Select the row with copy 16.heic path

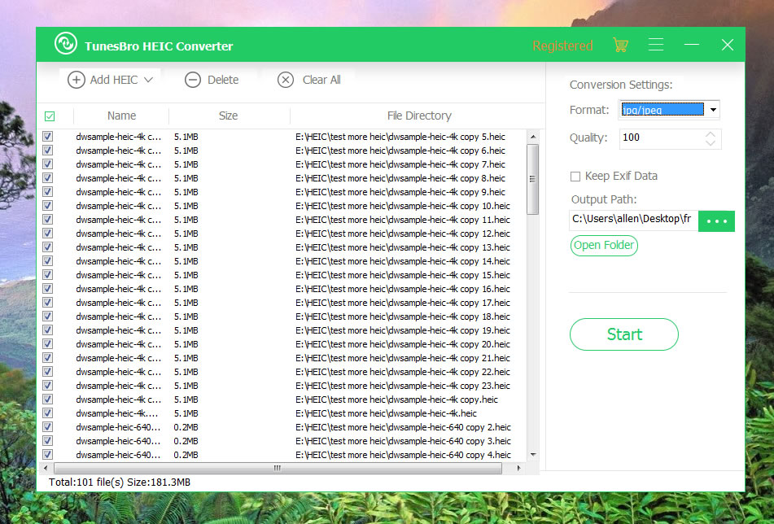point(402,289)
